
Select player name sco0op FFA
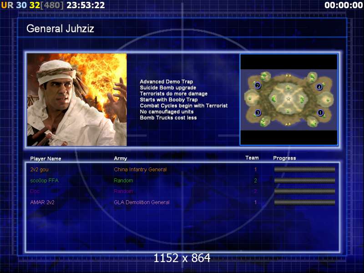pos(44,180)
